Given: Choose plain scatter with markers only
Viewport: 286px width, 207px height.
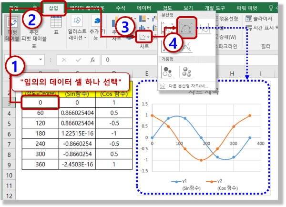Looking at the screenshot, I should (x=167, y=28).
